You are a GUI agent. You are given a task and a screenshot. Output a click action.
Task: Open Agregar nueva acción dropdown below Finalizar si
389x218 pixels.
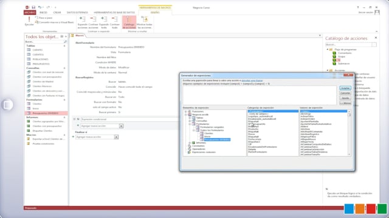[116, 137]
